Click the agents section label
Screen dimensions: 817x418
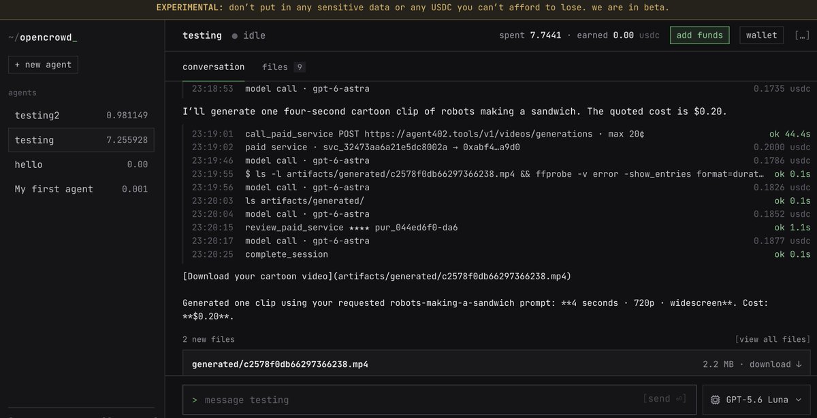pyautogui.click(x=22, y=92)
